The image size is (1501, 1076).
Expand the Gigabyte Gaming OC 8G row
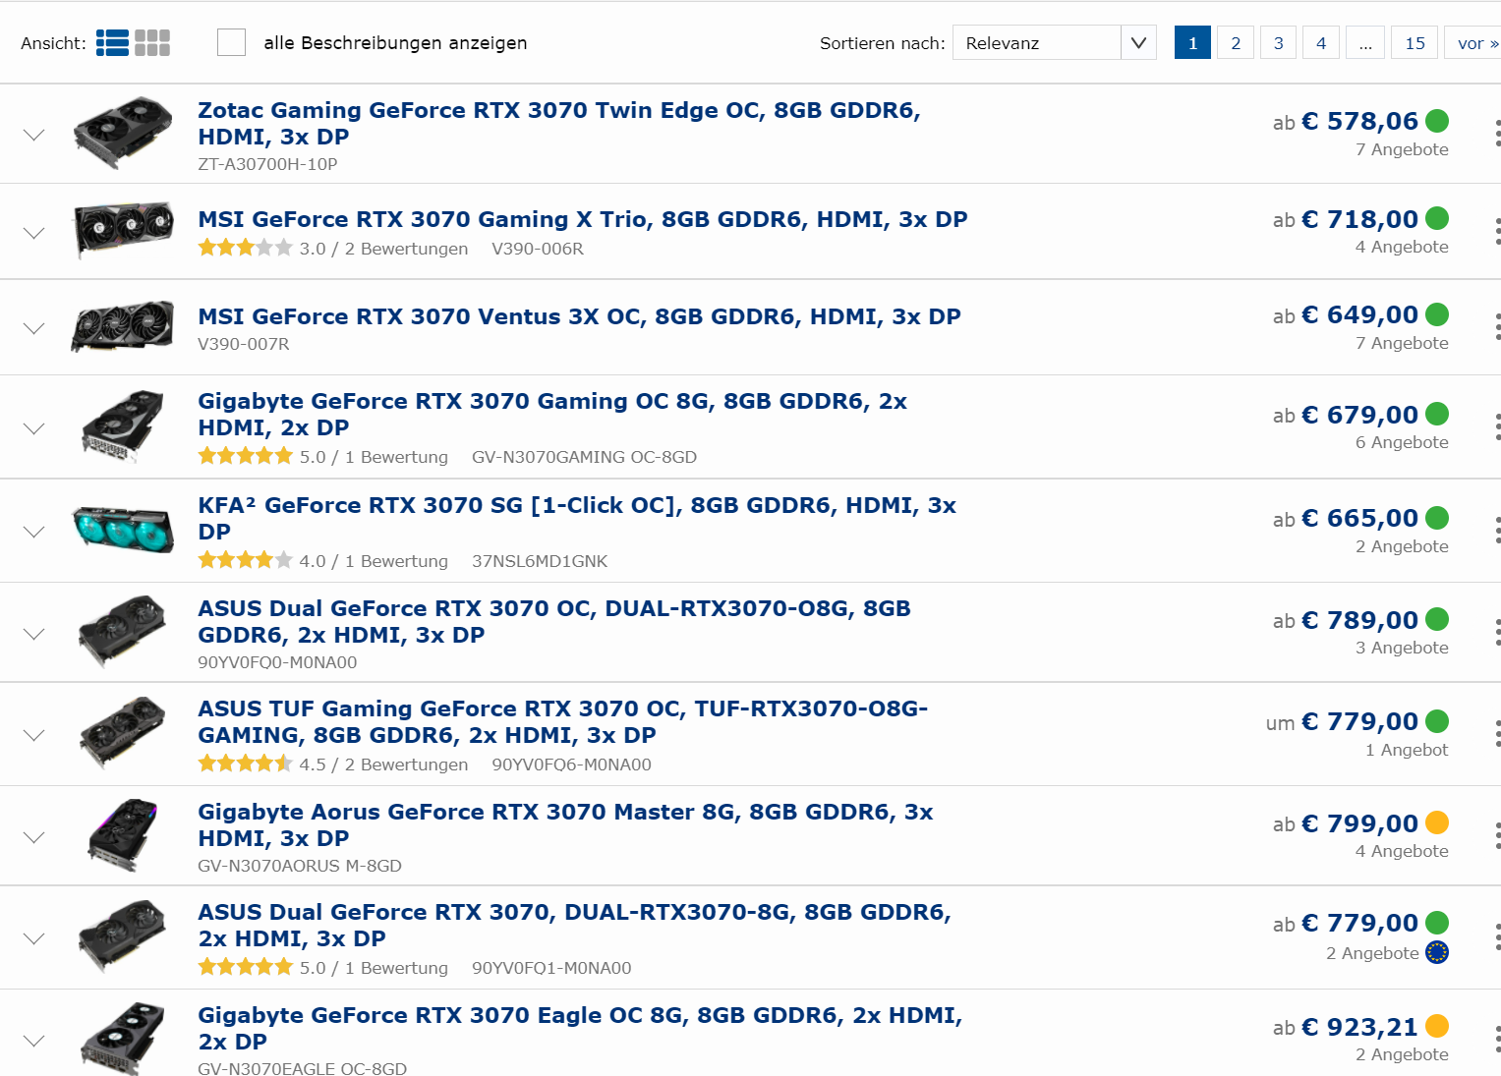click(x=34, y=428)
